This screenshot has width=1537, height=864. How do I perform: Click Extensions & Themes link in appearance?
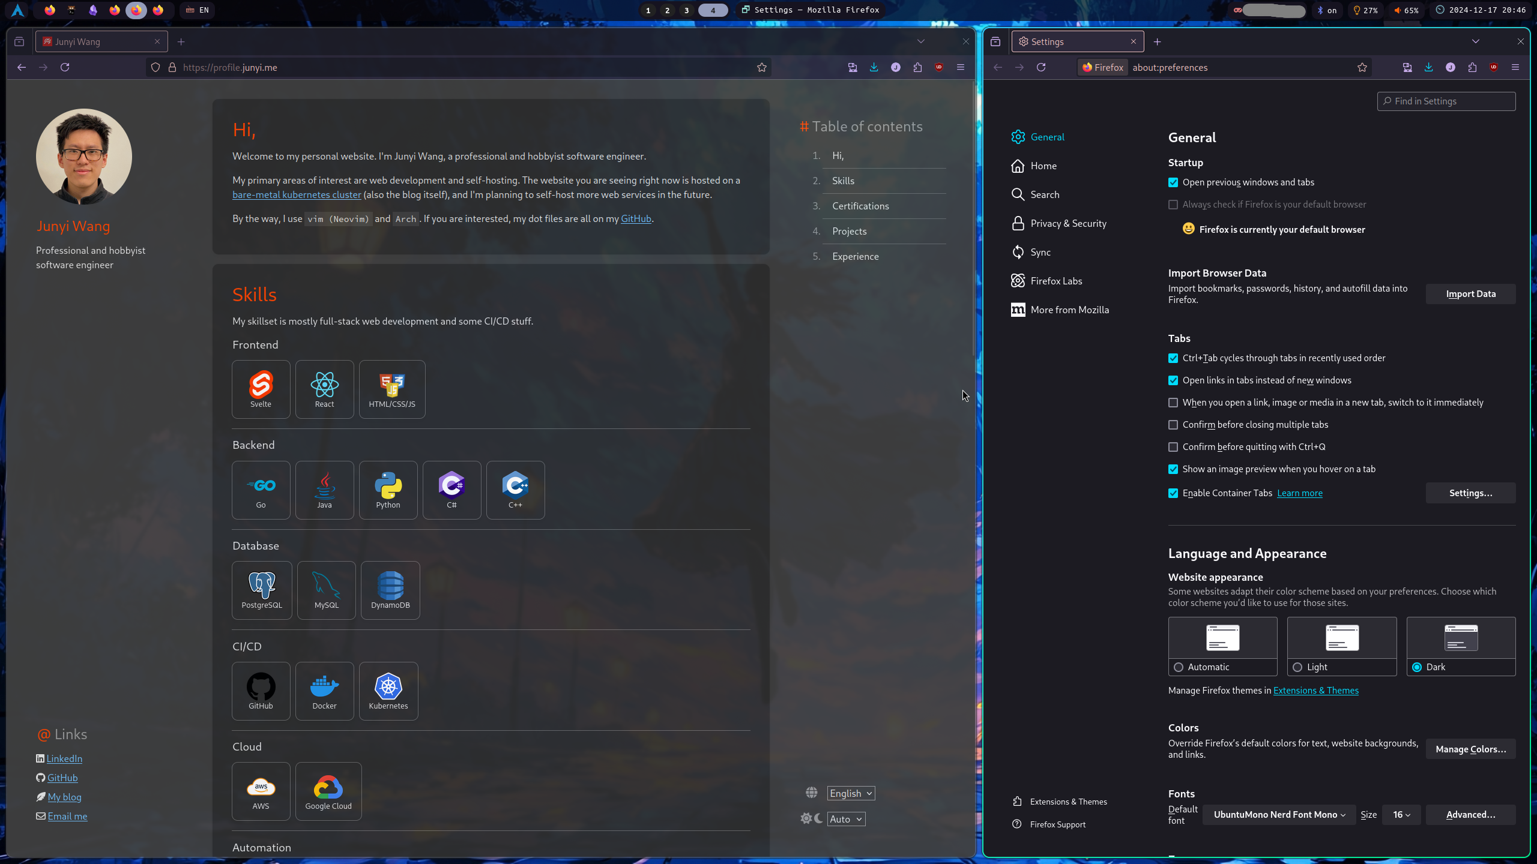[x=1315, y=691]
